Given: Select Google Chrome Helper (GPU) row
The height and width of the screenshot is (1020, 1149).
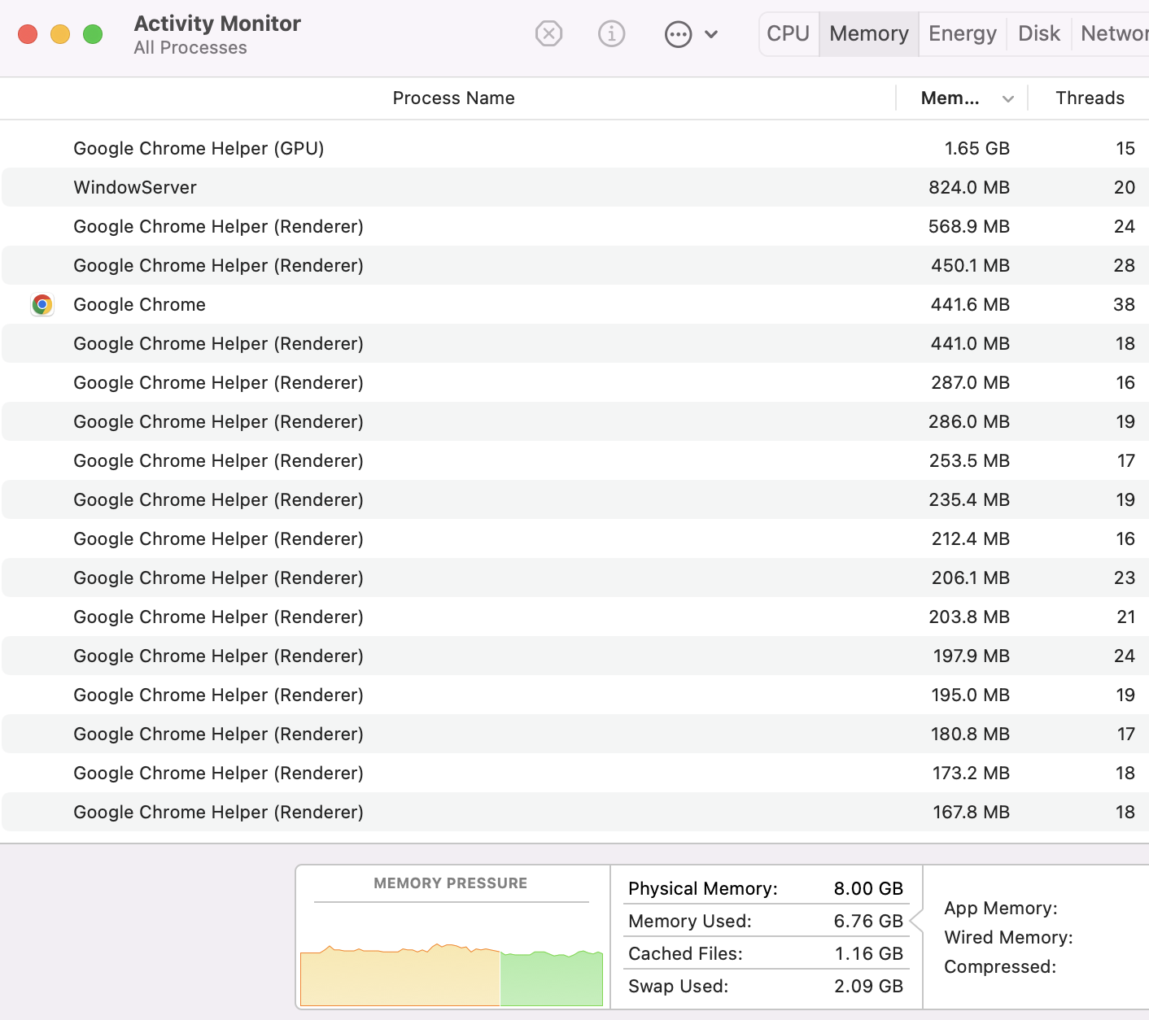Looking at the screenshot, I should [x=574, y=148].
